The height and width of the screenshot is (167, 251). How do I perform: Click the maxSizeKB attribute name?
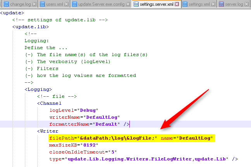click(x=63, y=145)
